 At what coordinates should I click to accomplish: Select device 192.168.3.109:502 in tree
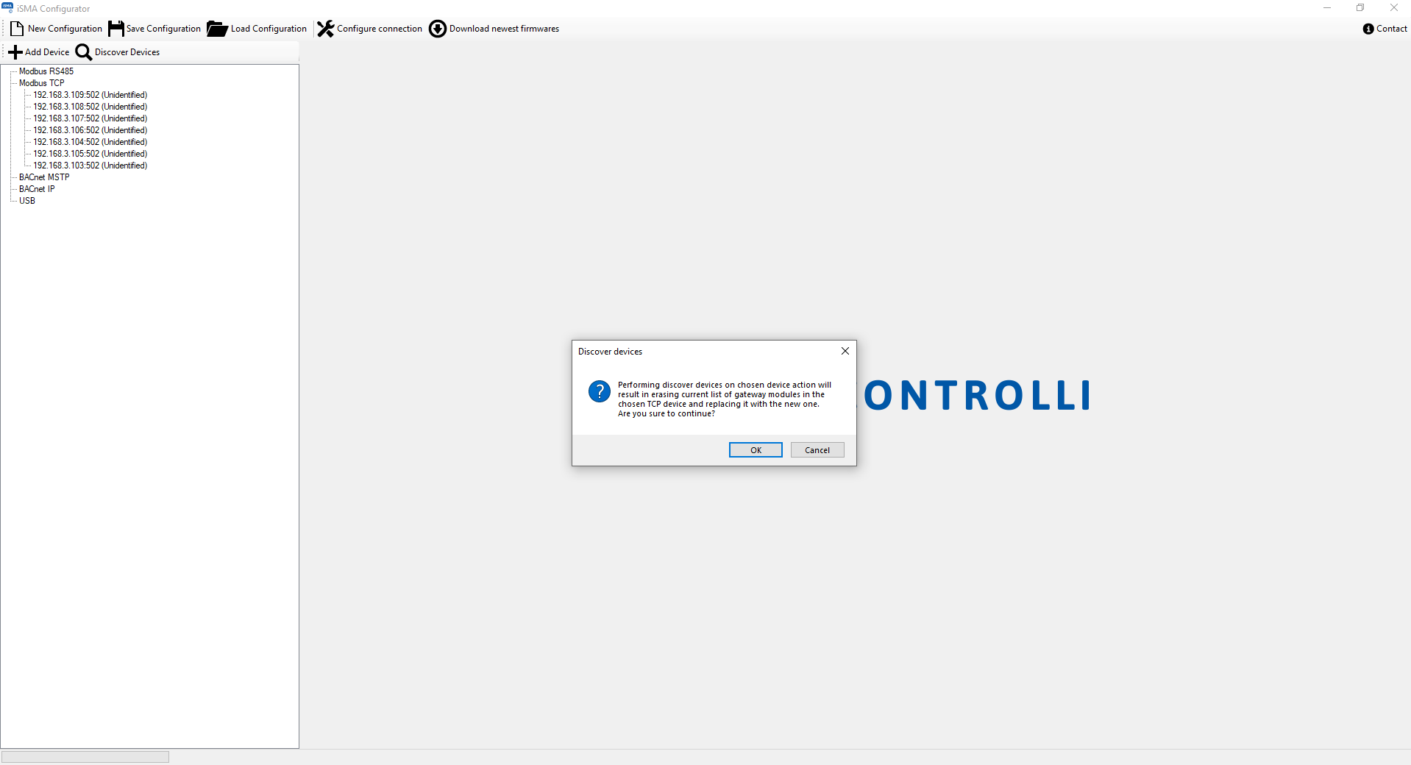[90, 95]
